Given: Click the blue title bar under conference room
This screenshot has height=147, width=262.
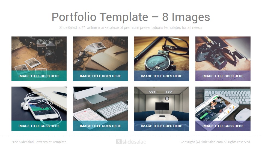Looking at the screenshot, I should click(162, 126).
